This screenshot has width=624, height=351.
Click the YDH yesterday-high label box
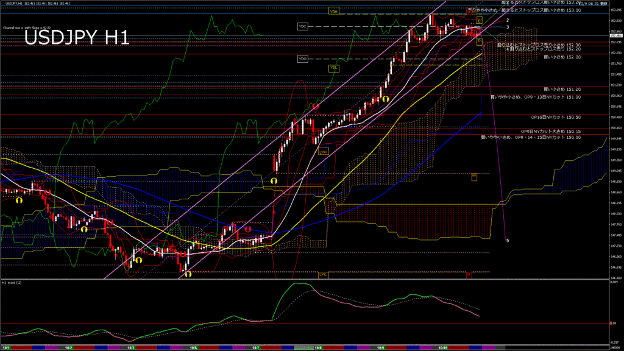click(333, 12)
